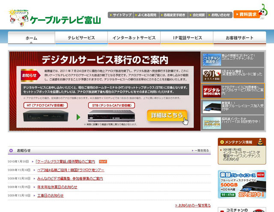Screen dimensions: 274x212
Task: Open the お問い合わせ contact link
Action: (220, 15)
